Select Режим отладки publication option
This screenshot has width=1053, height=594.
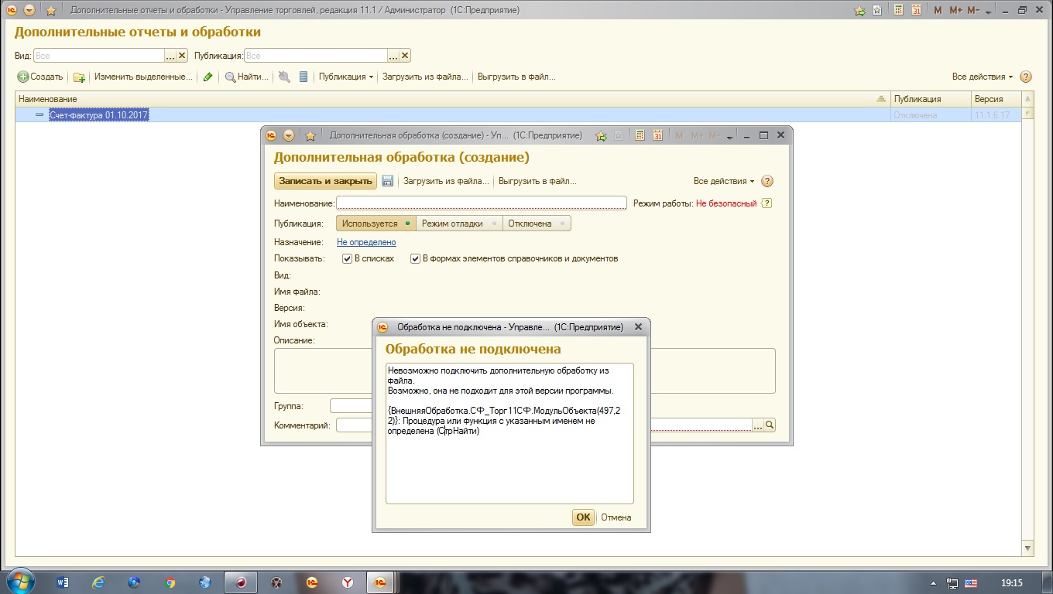(x=459, y=224)
